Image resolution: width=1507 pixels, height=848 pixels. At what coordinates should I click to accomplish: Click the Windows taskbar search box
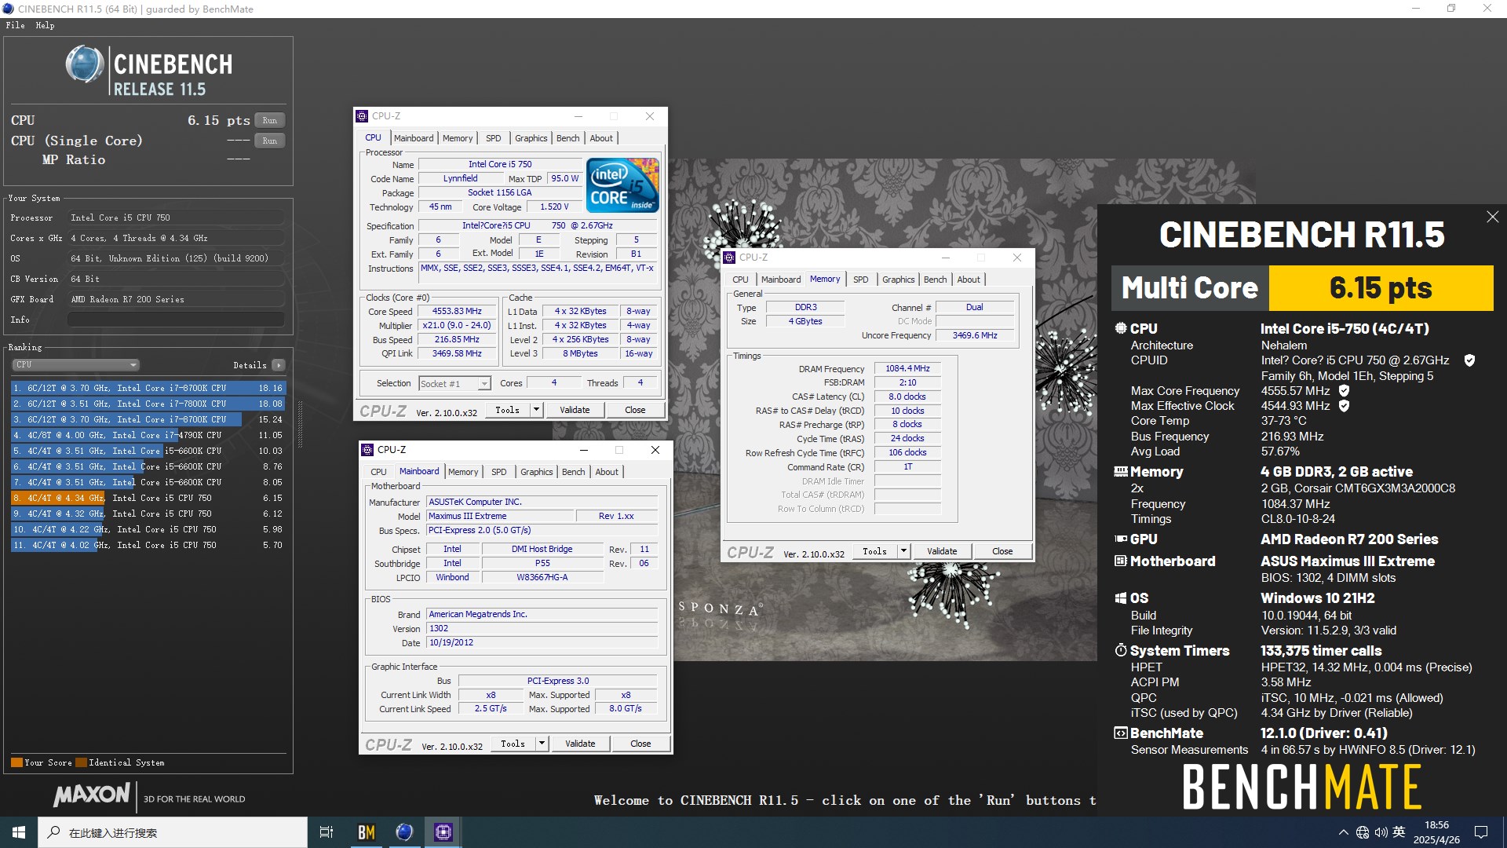[x=173, y=832]
